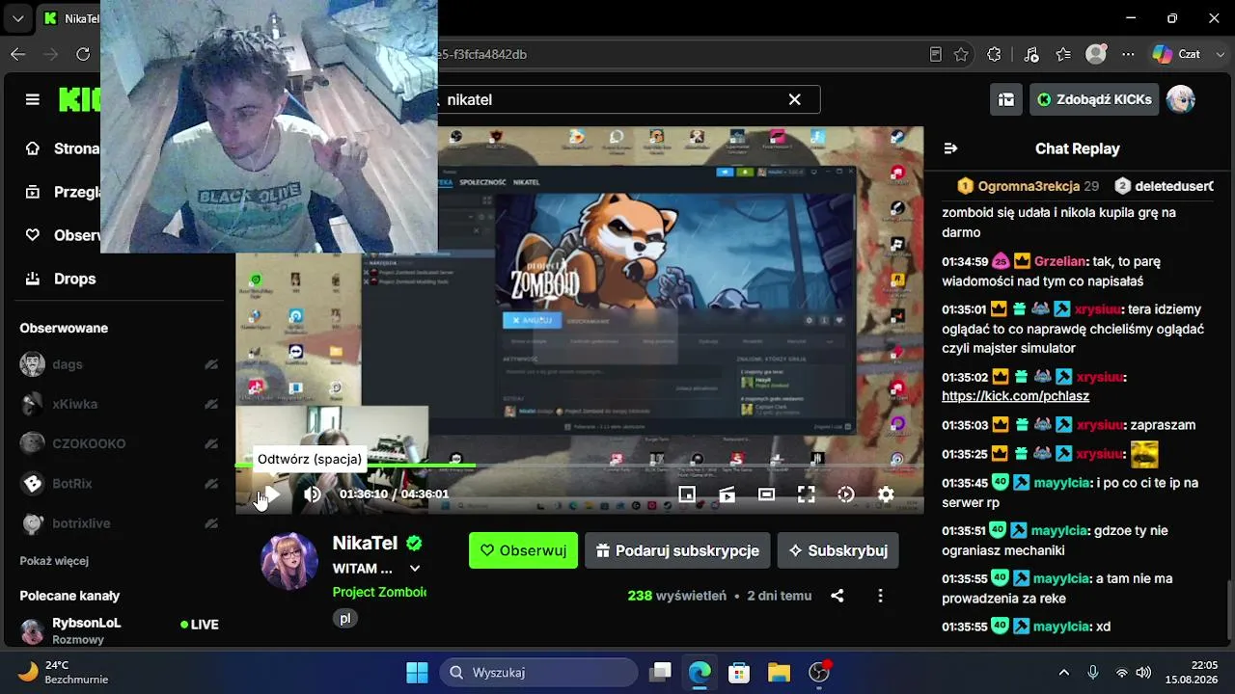Open your Kick profile avatar menu
Image resolution: width=1235 pixels, height=694 pixels.
coord(1180,99)
